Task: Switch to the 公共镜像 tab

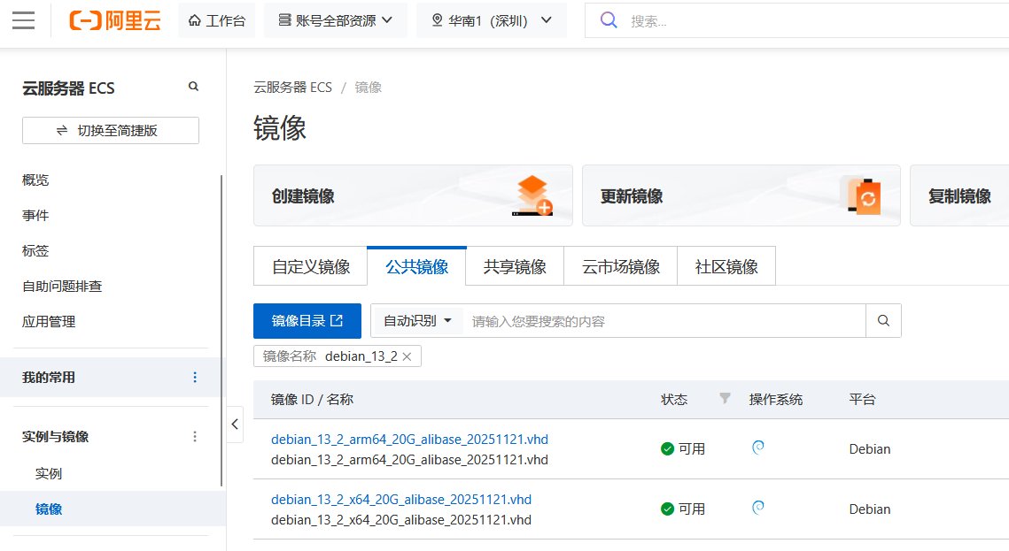Action: 417,266
